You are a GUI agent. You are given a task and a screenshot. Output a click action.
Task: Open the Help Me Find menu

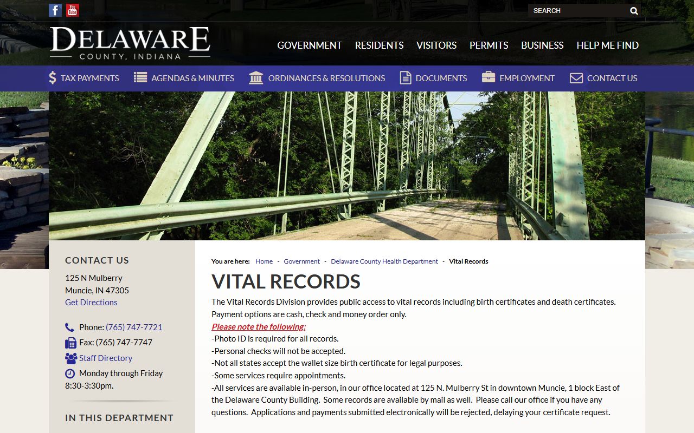[x=607, y=45]
